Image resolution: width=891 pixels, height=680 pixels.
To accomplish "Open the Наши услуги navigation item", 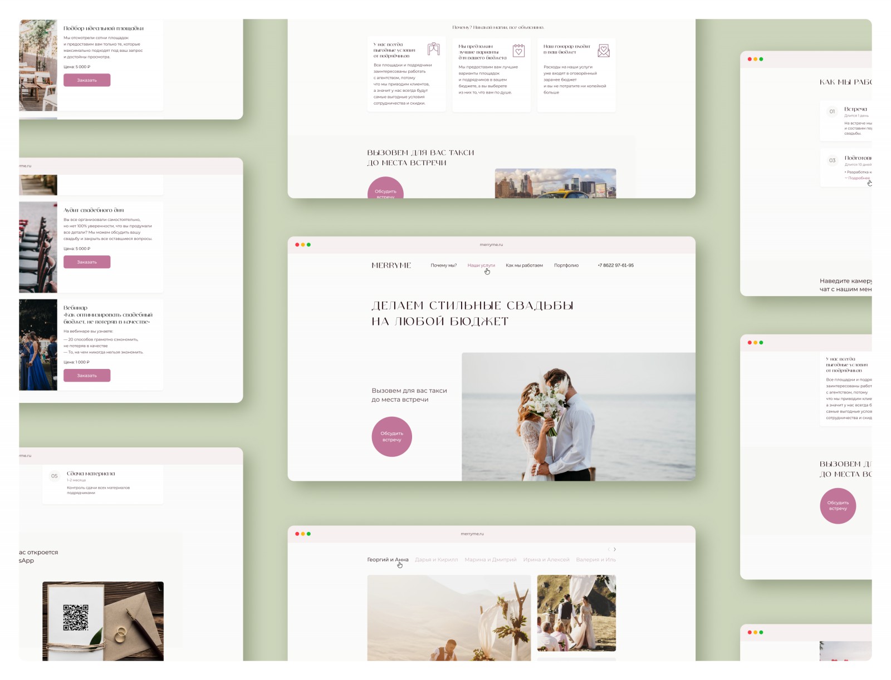I will click(x=481, y=265).
